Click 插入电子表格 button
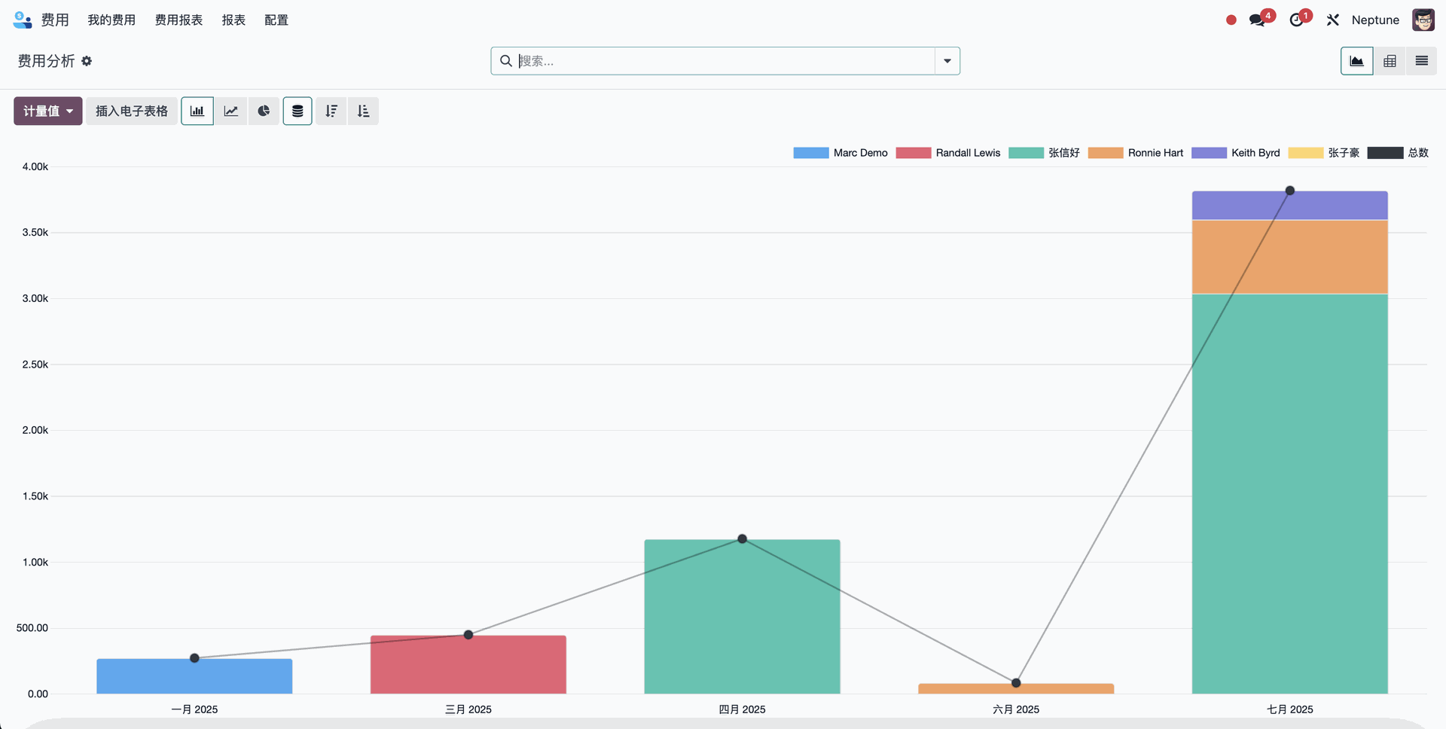 [132, 111]
